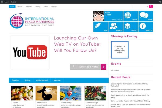Open the About Us info tile

(146, 27)
